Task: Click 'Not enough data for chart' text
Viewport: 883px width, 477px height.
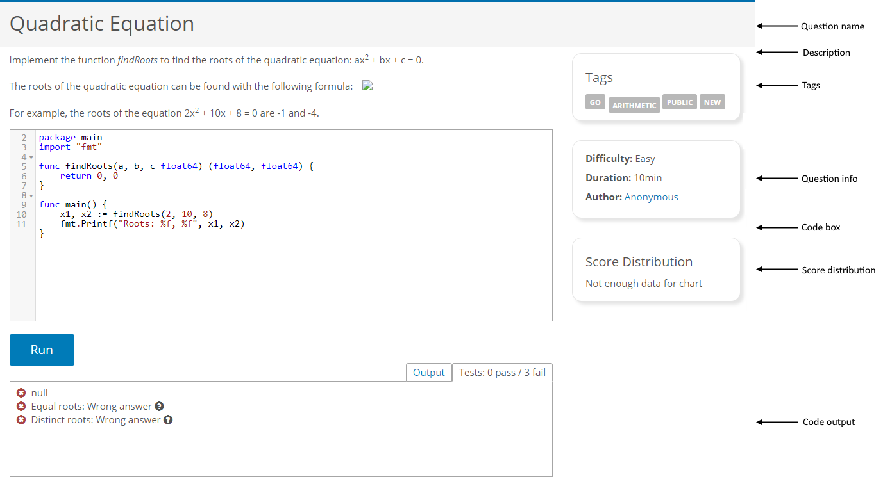Action: pos(644,284)
